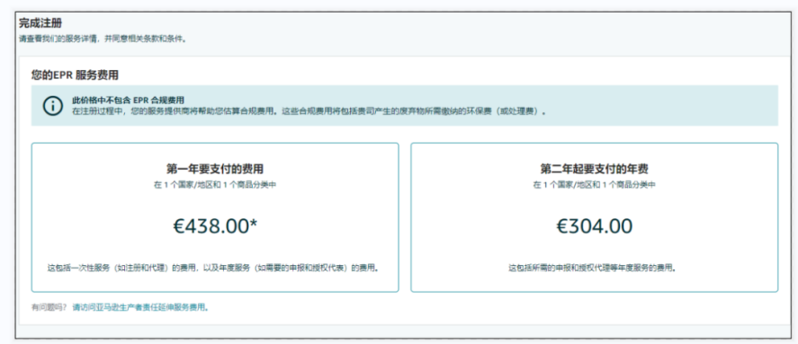Screen dimensions: 798x344
Task: Click the 请查看我们的服务详情 subtitle under 完成注册
Action: click(x=103, y=40)
